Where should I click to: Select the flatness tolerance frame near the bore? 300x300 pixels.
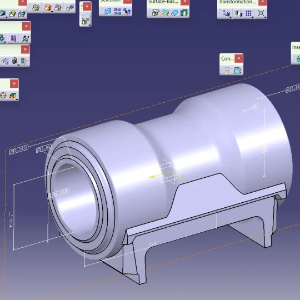point(44,148)
